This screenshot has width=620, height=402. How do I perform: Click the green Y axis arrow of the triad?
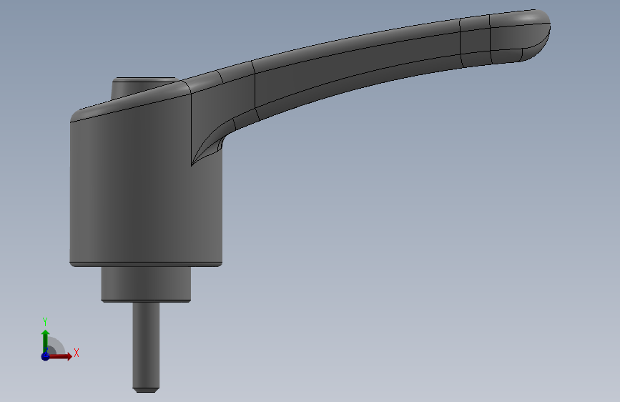(x=46, y=340)
